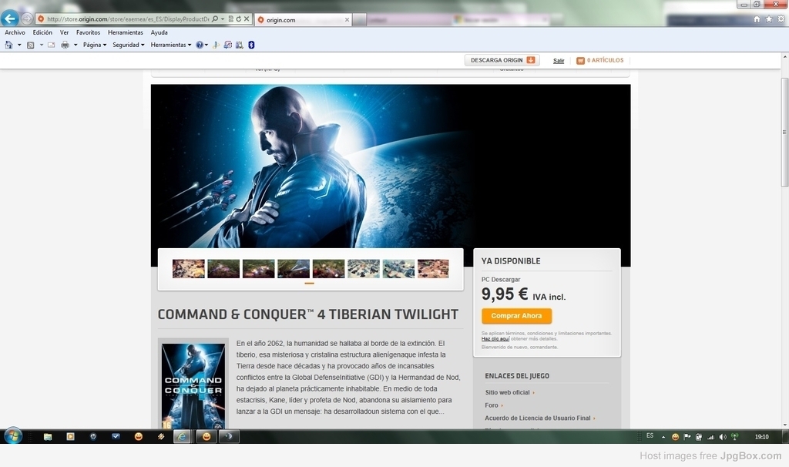Open the Archivo menu
This screenshot has width=789, height=467.
(x=15, y=32)
